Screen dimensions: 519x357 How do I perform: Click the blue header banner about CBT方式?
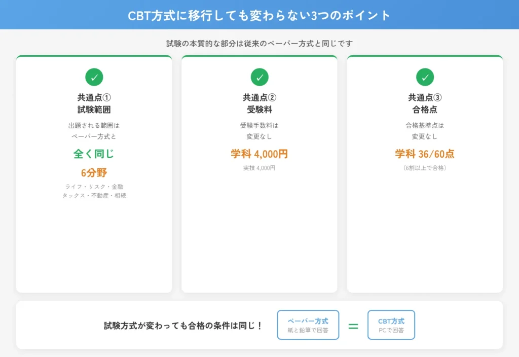(259, 15)
